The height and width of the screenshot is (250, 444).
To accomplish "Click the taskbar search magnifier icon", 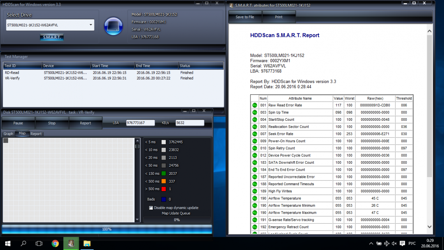I will [23, 243].
